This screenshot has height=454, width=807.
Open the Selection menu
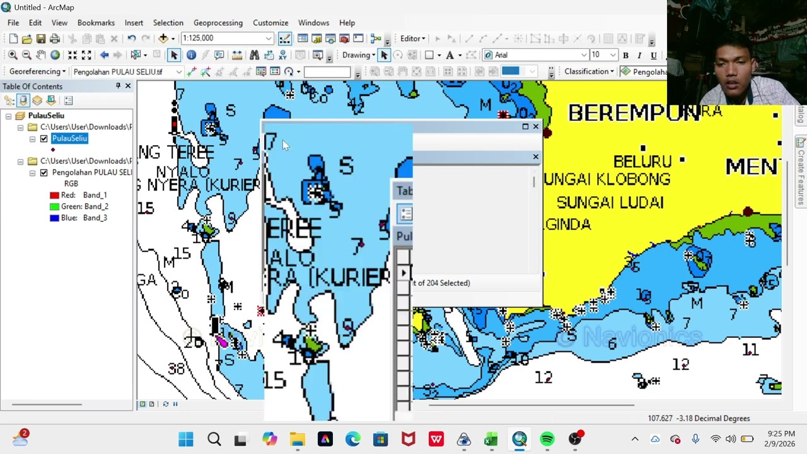click(168, 23)
